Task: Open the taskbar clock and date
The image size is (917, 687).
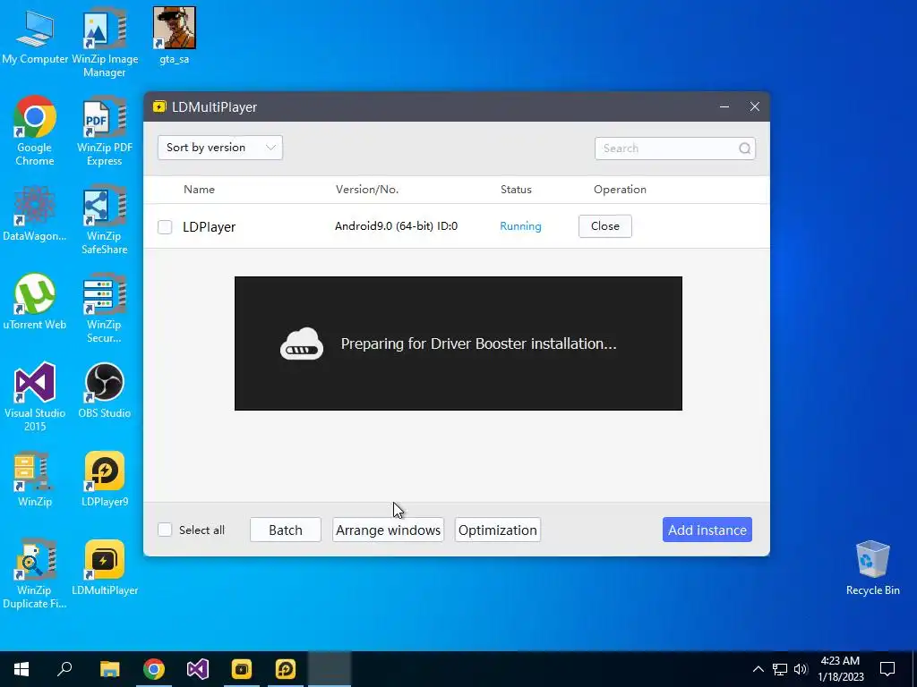Action: (x=840, y=669)
